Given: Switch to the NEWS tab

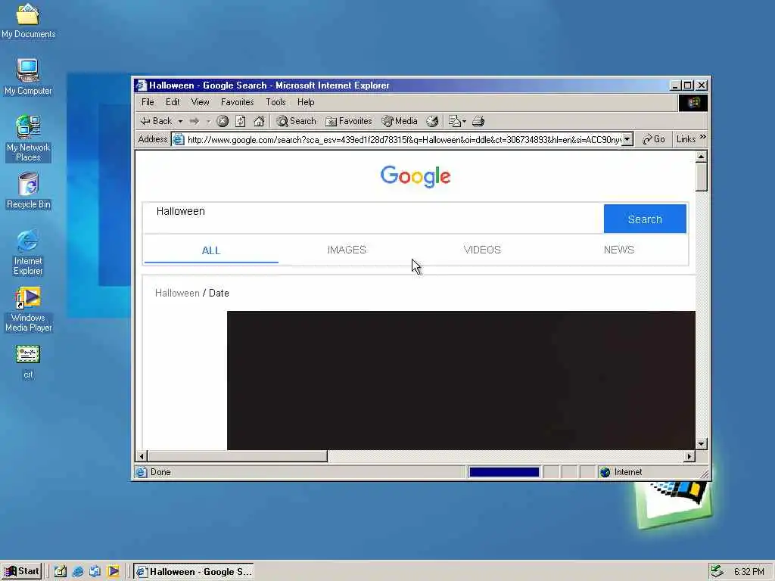Looking at the screenshot, I should (618, 250).
